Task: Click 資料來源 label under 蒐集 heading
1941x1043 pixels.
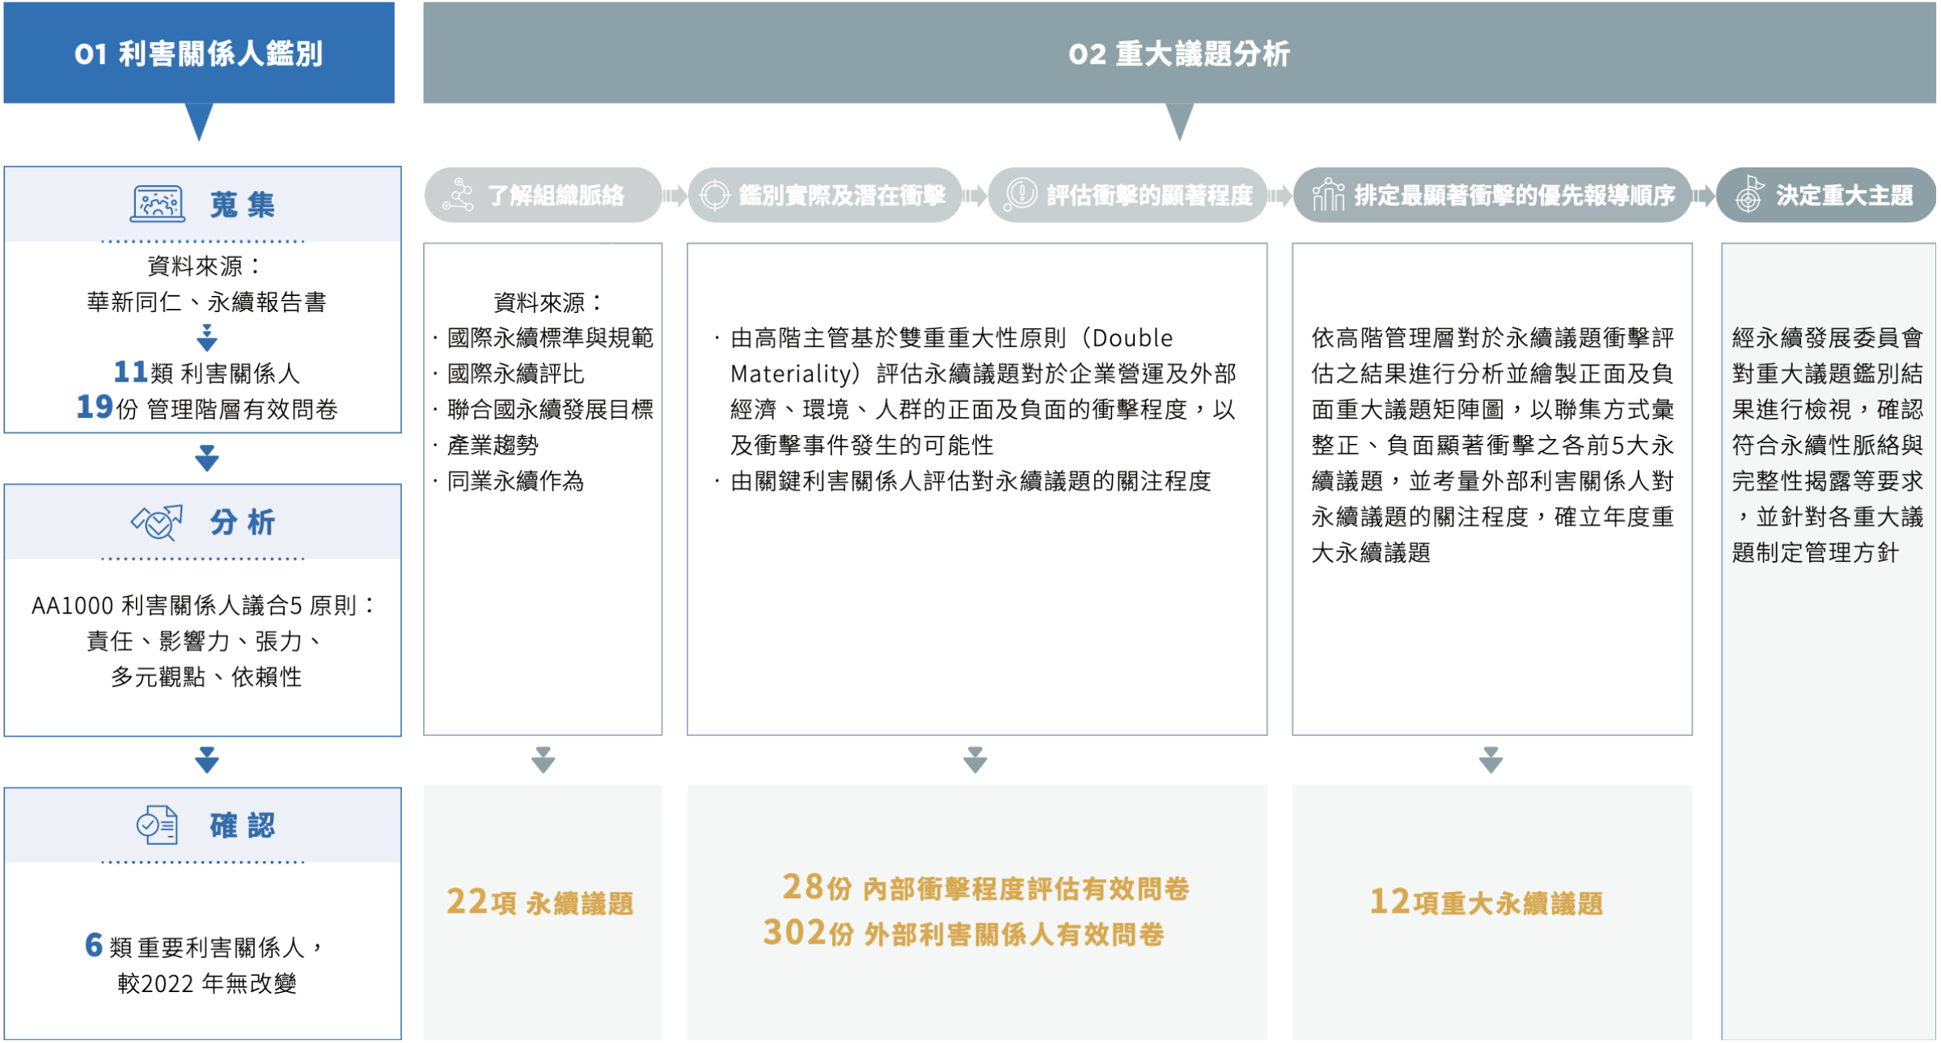Action: tap(205, 265)
